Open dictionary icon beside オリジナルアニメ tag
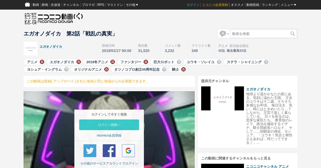Screen dimensions: 321x168 106,69
